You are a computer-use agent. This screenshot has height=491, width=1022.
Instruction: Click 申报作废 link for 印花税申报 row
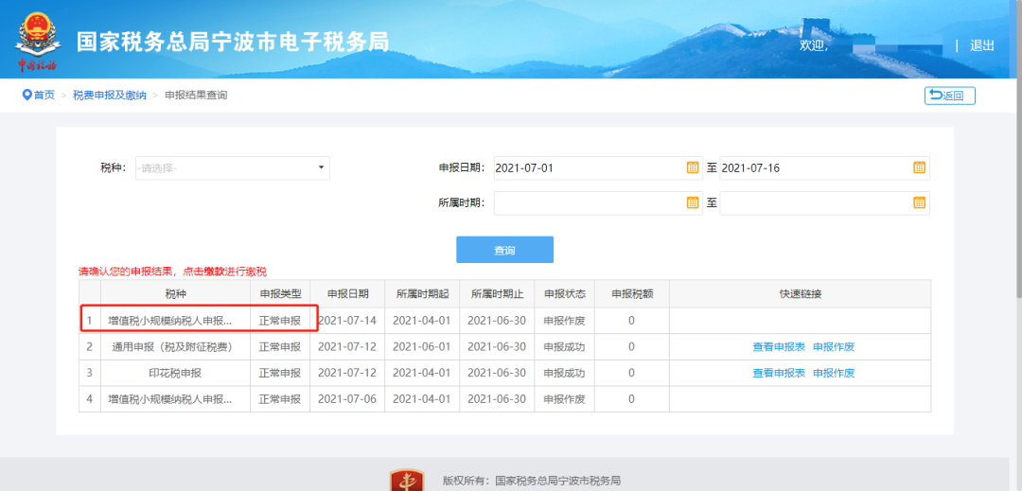click(834, 373)
